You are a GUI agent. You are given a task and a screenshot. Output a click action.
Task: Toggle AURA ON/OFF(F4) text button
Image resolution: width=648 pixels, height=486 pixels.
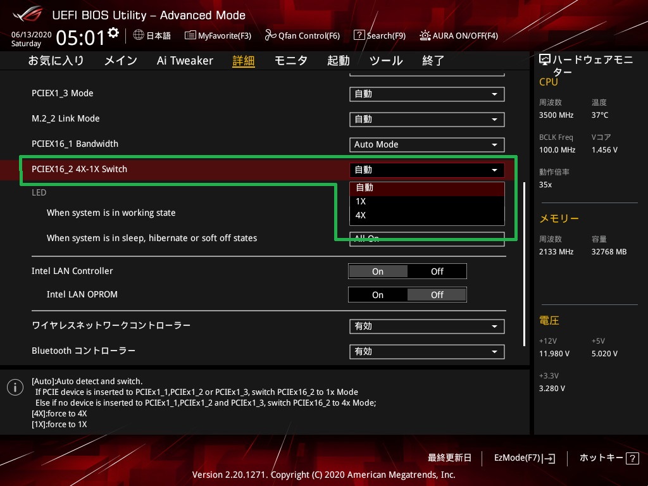(465, 36)
